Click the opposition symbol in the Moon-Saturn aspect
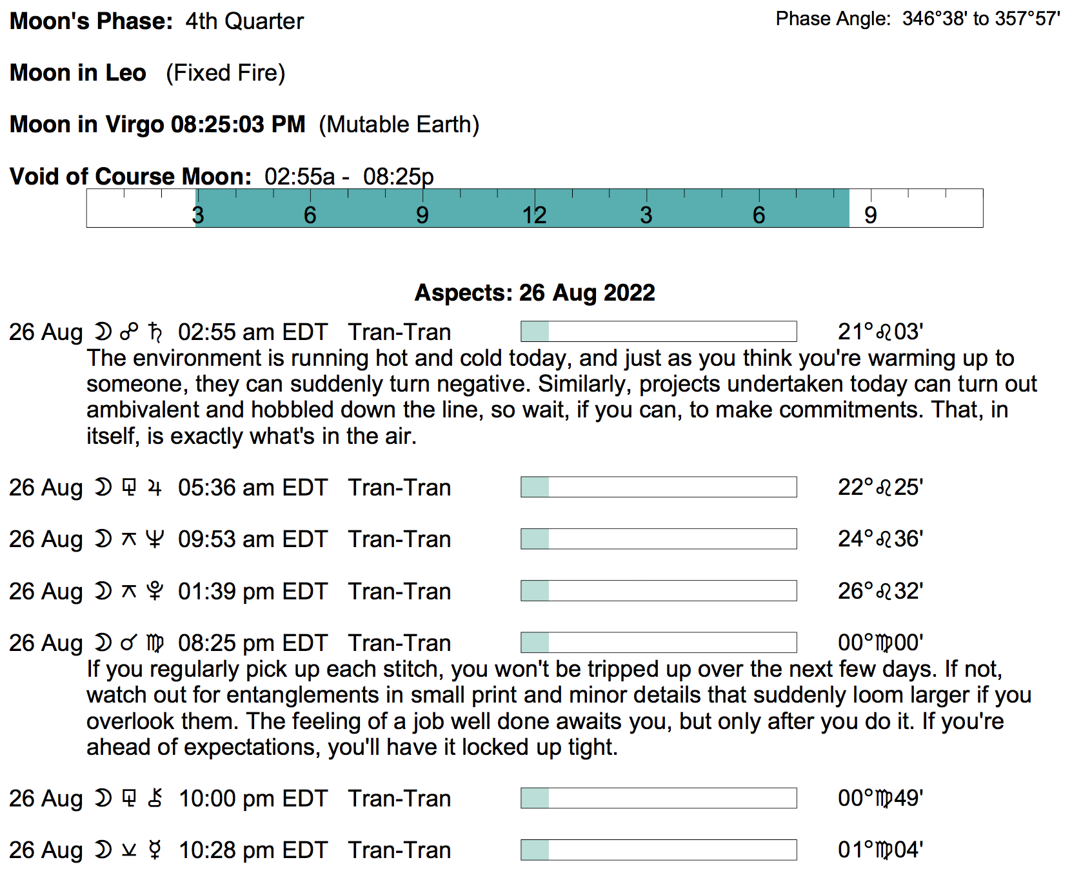 point(129,332)
